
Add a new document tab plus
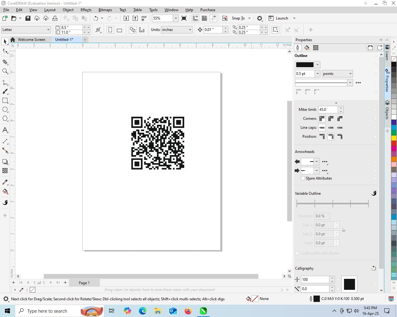coord(85,40)
